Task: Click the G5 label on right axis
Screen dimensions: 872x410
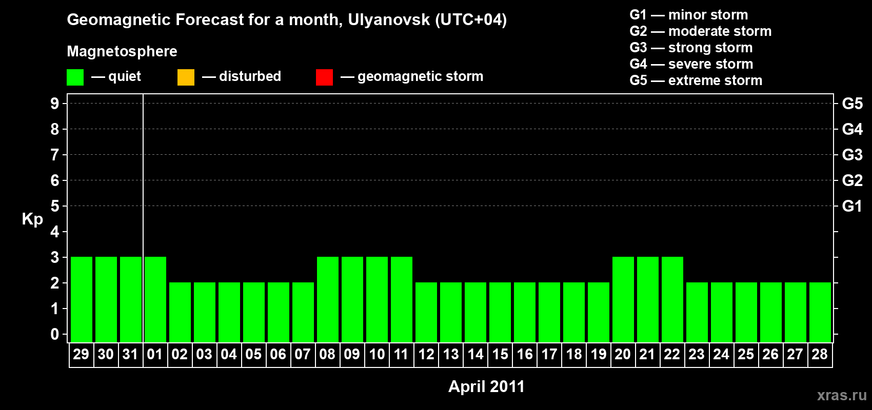Action: 852,104
